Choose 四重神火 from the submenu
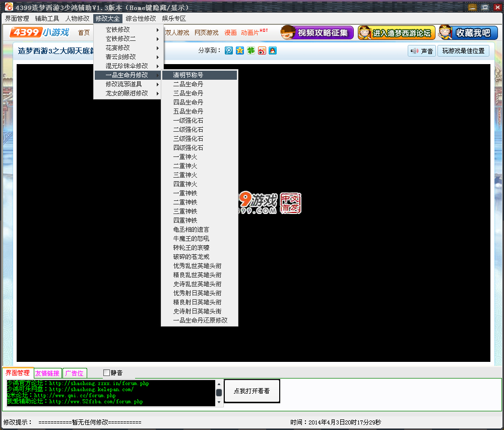 pyautogui.click(x=200, y=184)
